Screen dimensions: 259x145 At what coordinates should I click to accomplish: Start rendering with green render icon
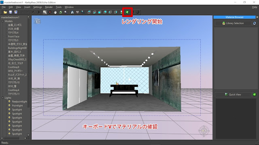[127, 12]
